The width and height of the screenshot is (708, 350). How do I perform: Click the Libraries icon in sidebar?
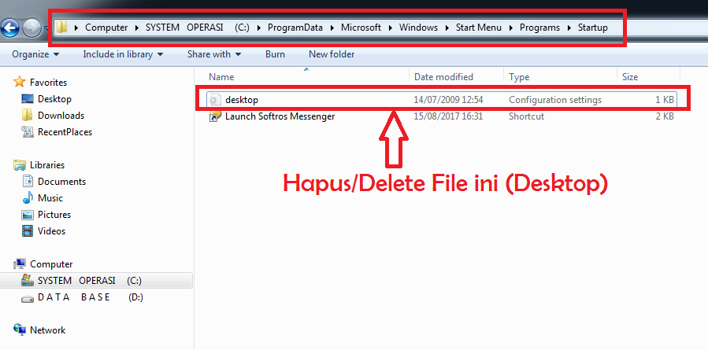[x=20, y=165]
